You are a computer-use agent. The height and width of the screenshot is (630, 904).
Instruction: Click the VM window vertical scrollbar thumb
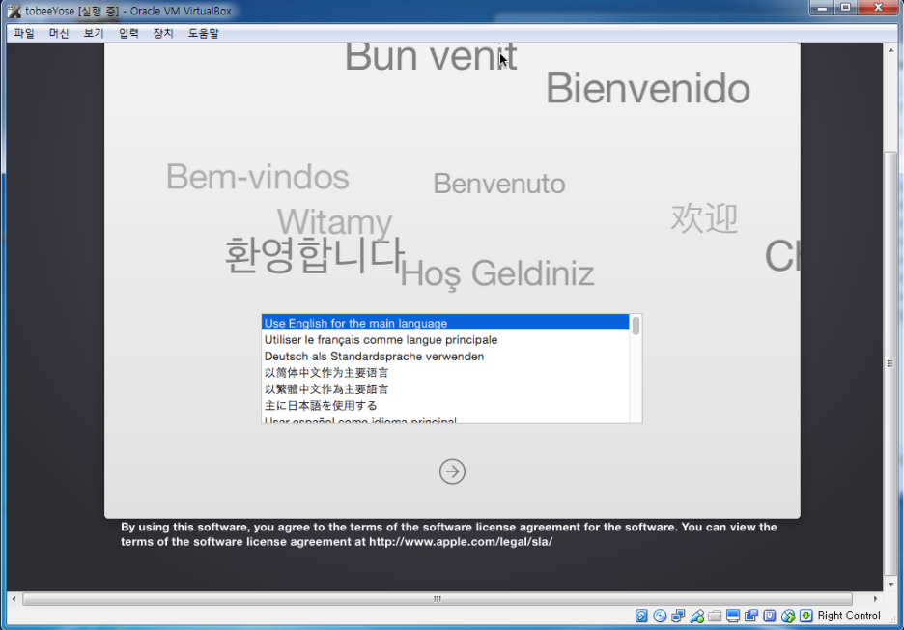(x=890, y=363)
